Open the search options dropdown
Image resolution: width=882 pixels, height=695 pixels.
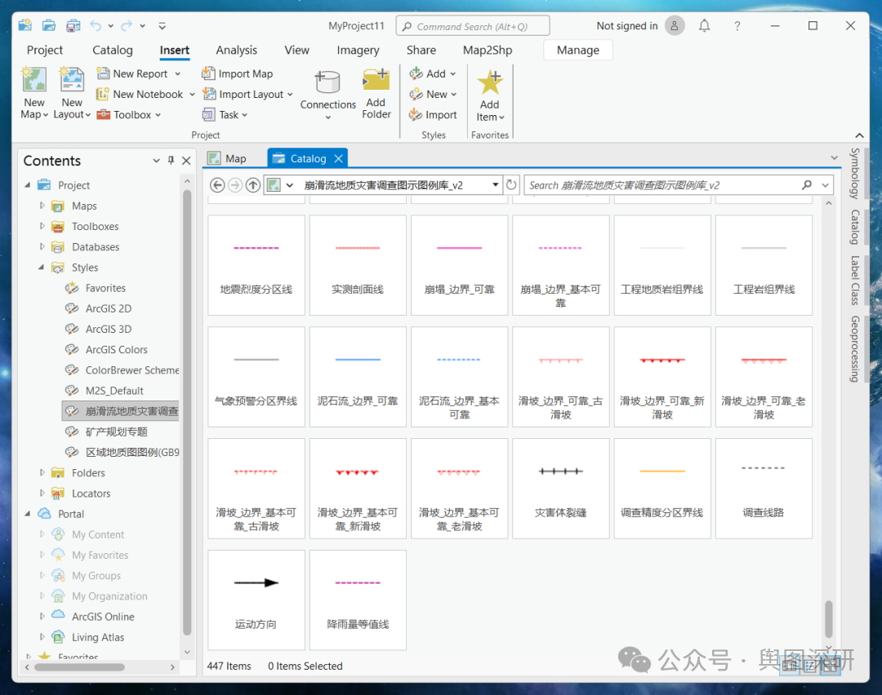click(x=825, y=185)
